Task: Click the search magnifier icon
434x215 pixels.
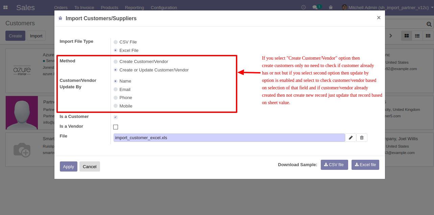Action: tap(429, 24)
